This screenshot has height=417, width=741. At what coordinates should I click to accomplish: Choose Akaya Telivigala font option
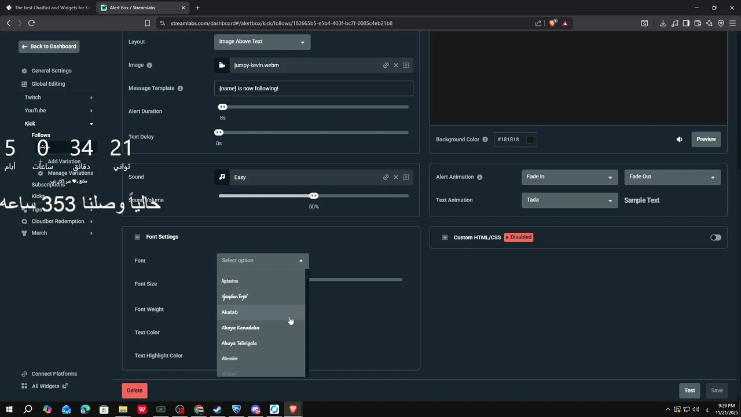click(261, 343)
